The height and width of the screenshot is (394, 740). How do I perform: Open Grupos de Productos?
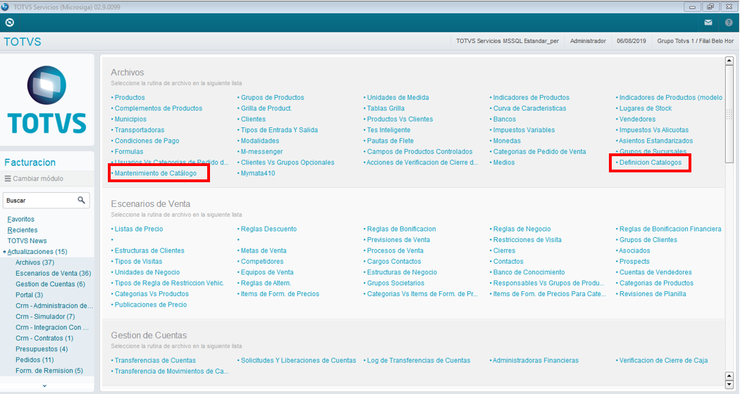click(x=272, y=98)
